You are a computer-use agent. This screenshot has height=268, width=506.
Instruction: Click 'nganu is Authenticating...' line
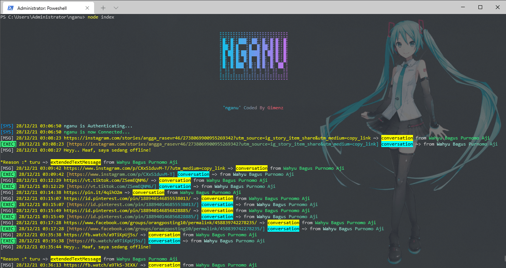pyautogui.click(x=98, y=126)
